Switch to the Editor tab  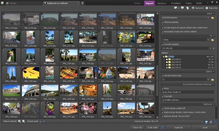[x=189, y=3]
